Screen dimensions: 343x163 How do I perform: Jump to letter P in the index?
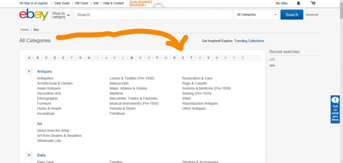point(157,58)
